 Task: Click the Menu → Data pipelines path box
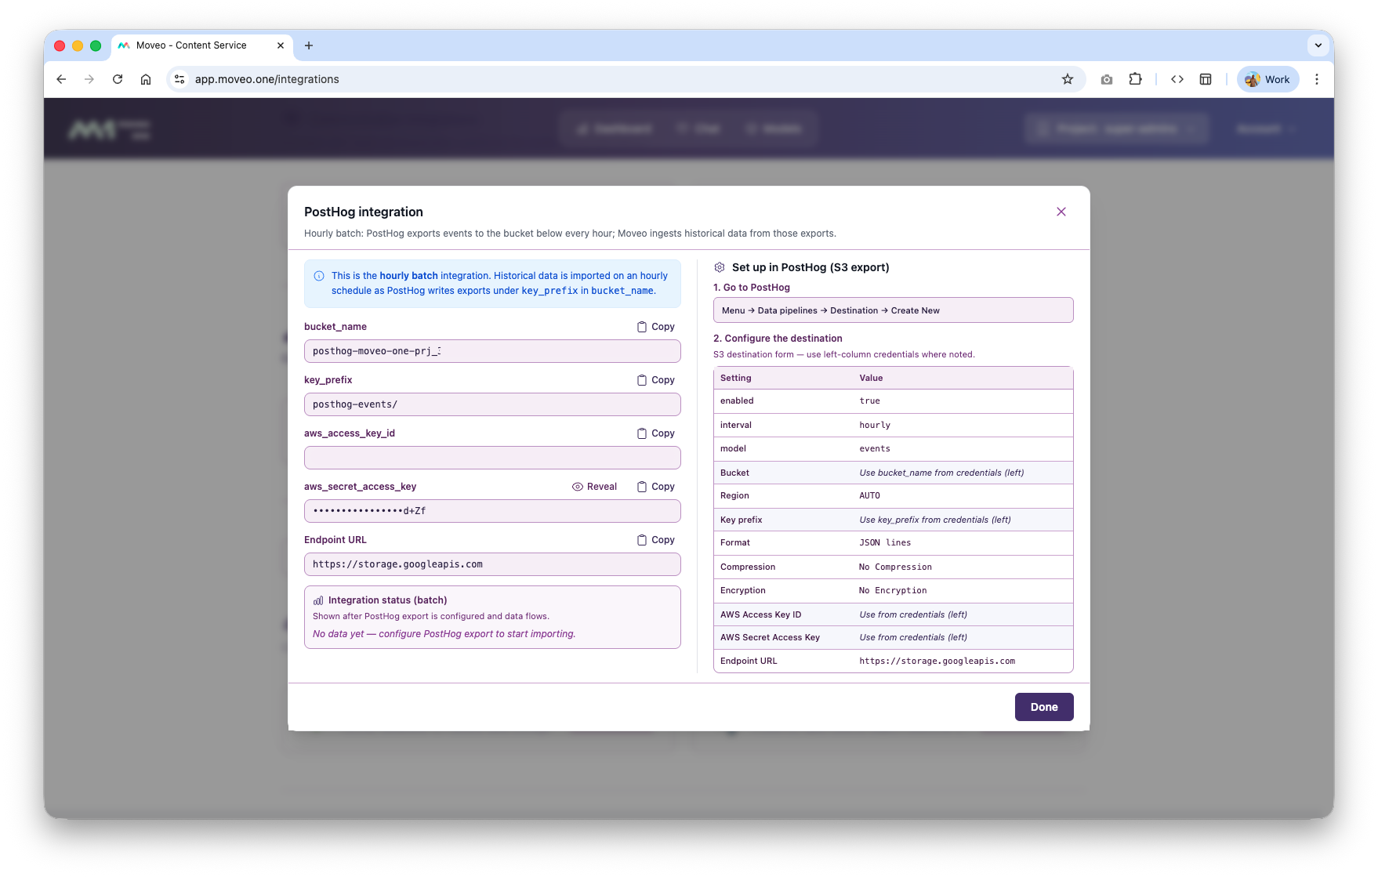point(893,310)
